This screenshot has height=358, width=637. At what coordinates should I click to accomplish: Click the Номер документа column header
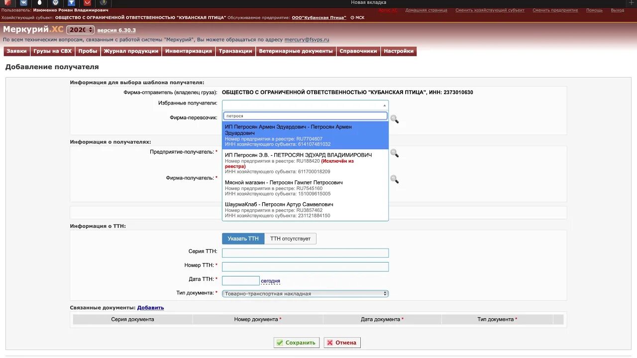click(x=258, y=320)
